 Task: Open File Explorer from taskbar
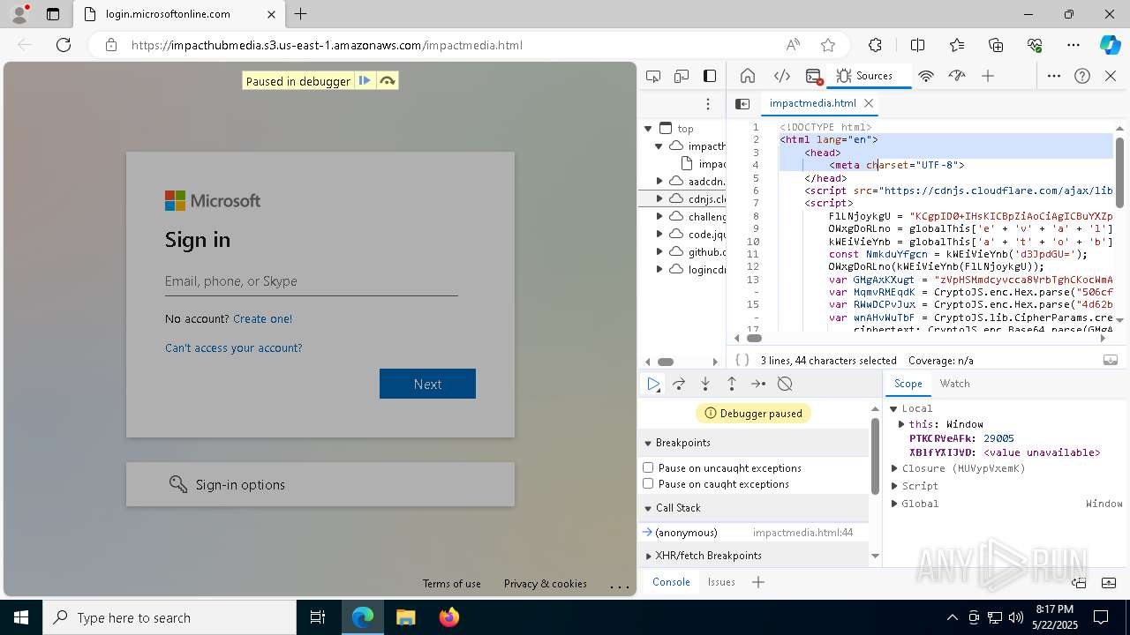405,617
